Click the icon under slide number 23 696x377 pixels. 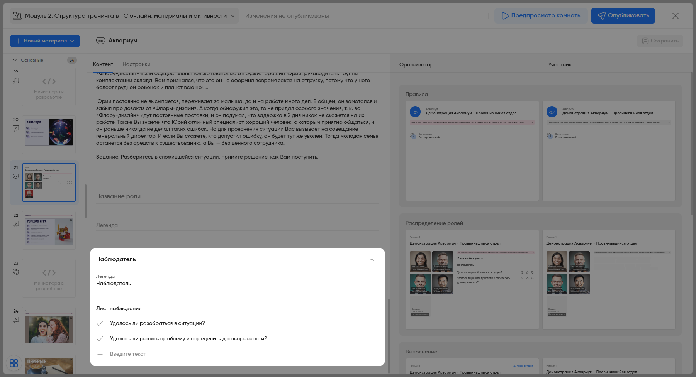(16, 272)
